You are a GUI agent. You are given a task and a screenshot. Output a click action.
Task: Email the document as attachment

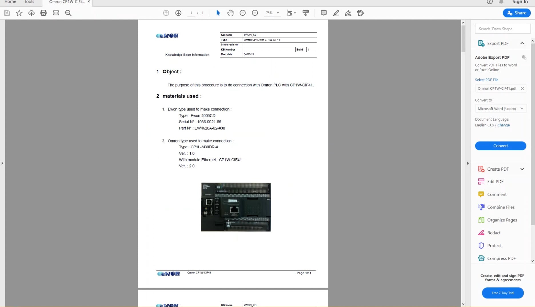(56, 13)
